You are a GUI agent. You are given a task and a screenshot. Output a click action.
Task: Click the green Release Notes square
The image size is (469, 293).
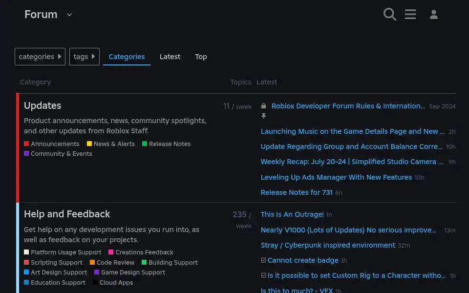coord(145,144)
